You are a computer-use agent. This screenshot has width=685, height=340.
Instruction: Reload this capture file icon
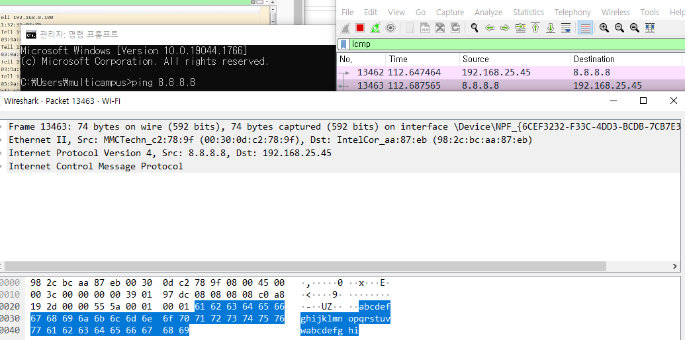tap(455, 28)
